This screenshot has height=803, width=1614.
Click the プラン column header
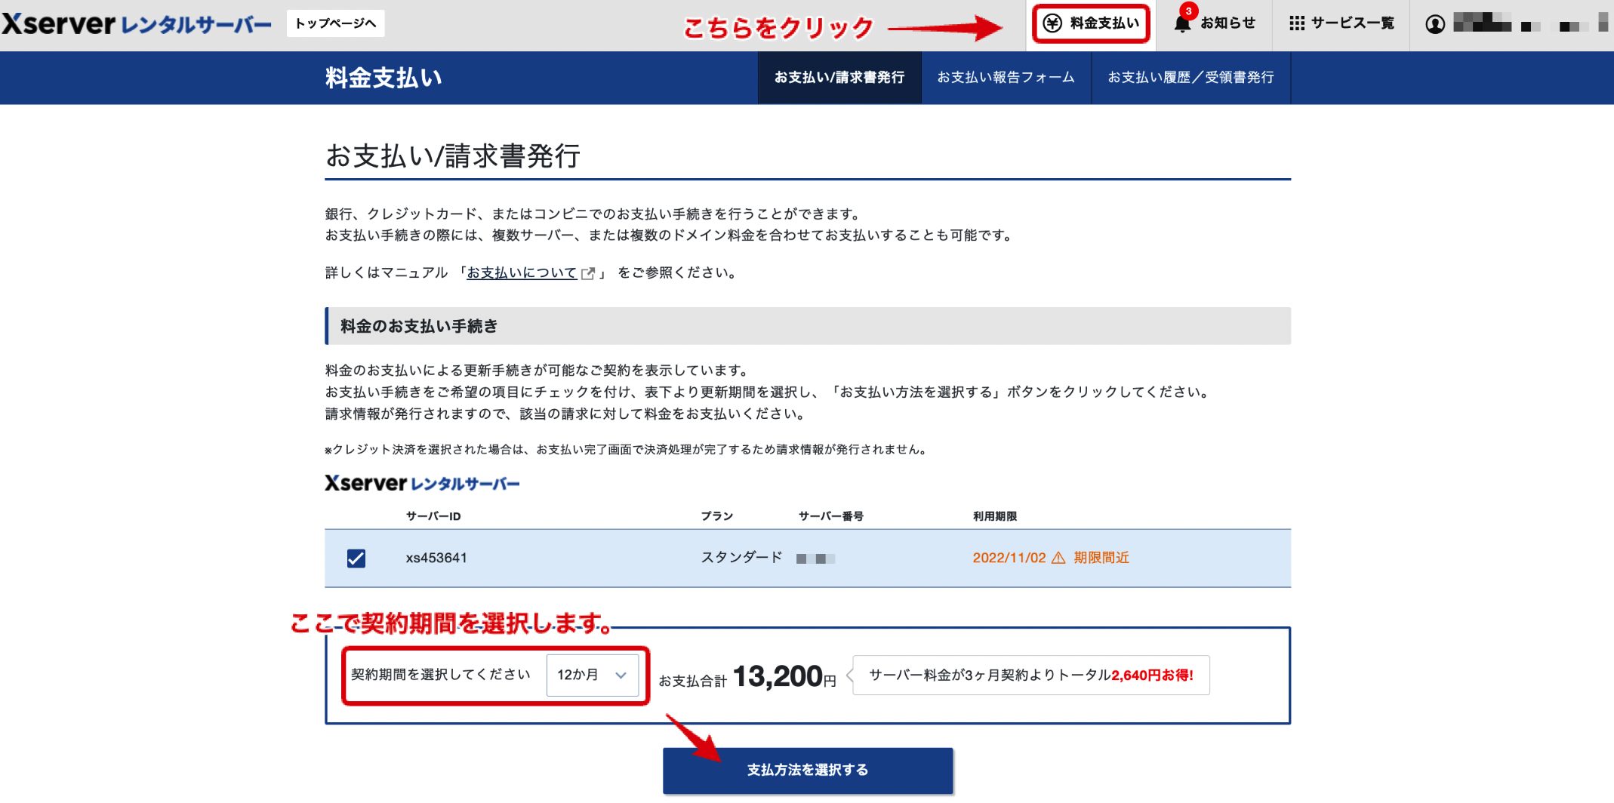(x=717, y=516)
